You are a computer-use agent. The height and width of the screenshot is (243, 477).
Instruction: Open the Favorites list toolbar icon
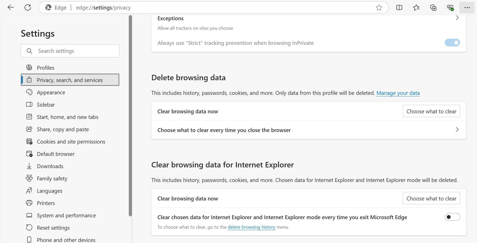click(x=416, y=7)
